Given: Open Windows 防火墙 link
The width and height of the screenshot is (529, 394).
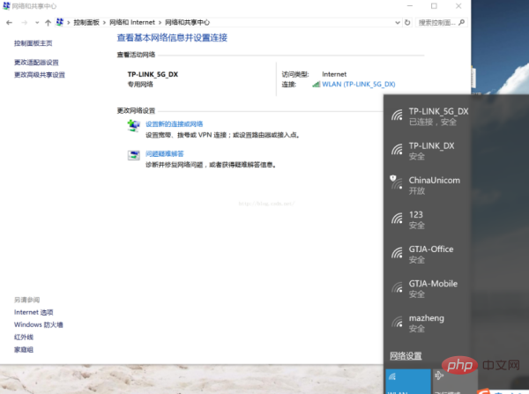Looking at the screenshot, I should (39, 325).
